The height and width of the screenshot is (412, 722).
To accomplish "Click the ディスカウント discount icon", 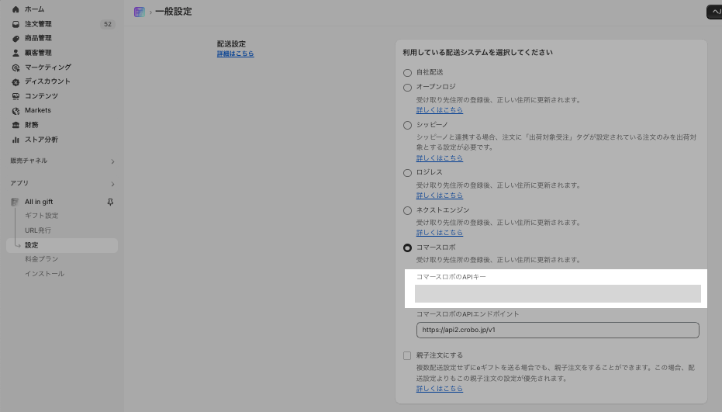I will 16,81.
